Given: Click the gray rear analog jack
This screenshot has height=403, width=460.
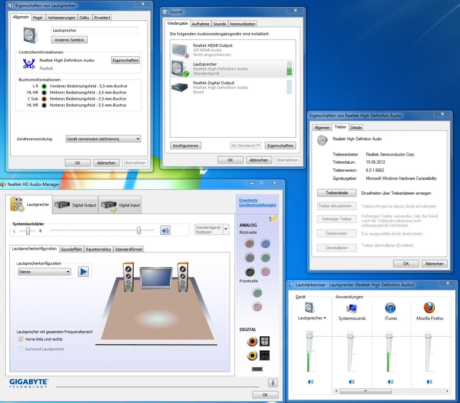Looking at the screenshot, I should pyautogui.click(x=250, y=257).
